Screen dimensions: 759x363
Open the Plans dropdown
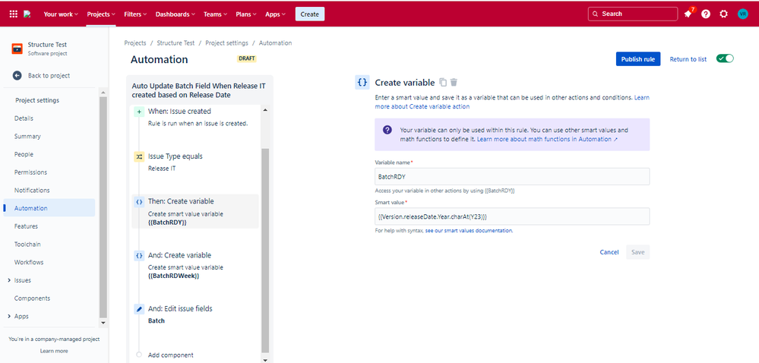click(x=246, y=14)
